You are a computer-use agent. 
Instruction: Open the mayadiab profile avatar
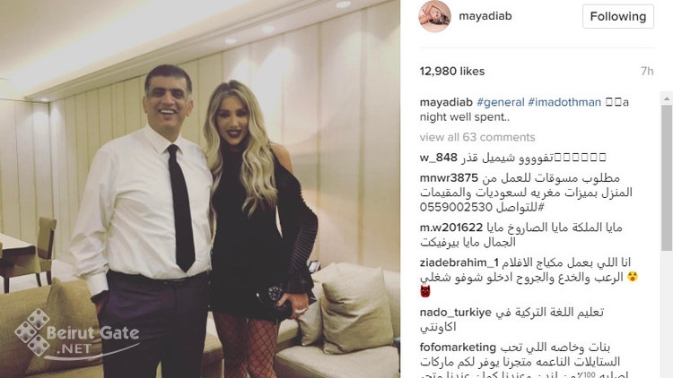pos(434,16)
